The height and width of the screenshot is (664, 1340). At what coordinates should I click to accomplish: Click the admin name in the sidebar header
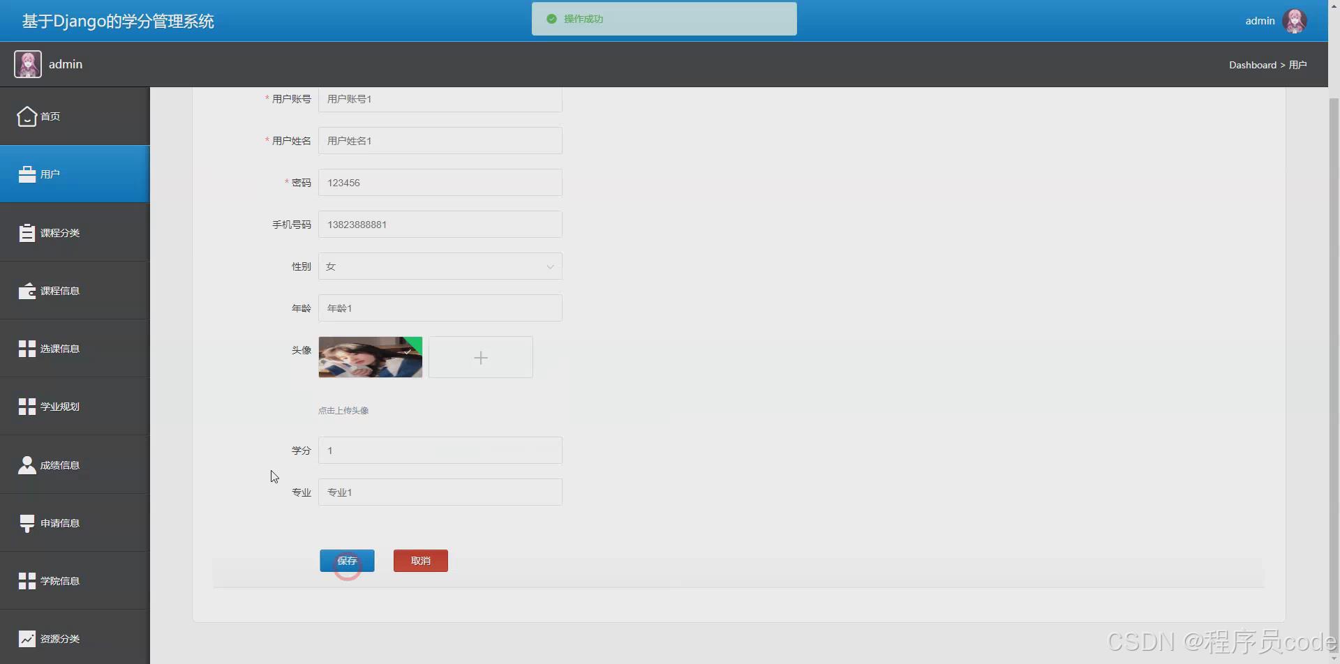coord(66,64)
